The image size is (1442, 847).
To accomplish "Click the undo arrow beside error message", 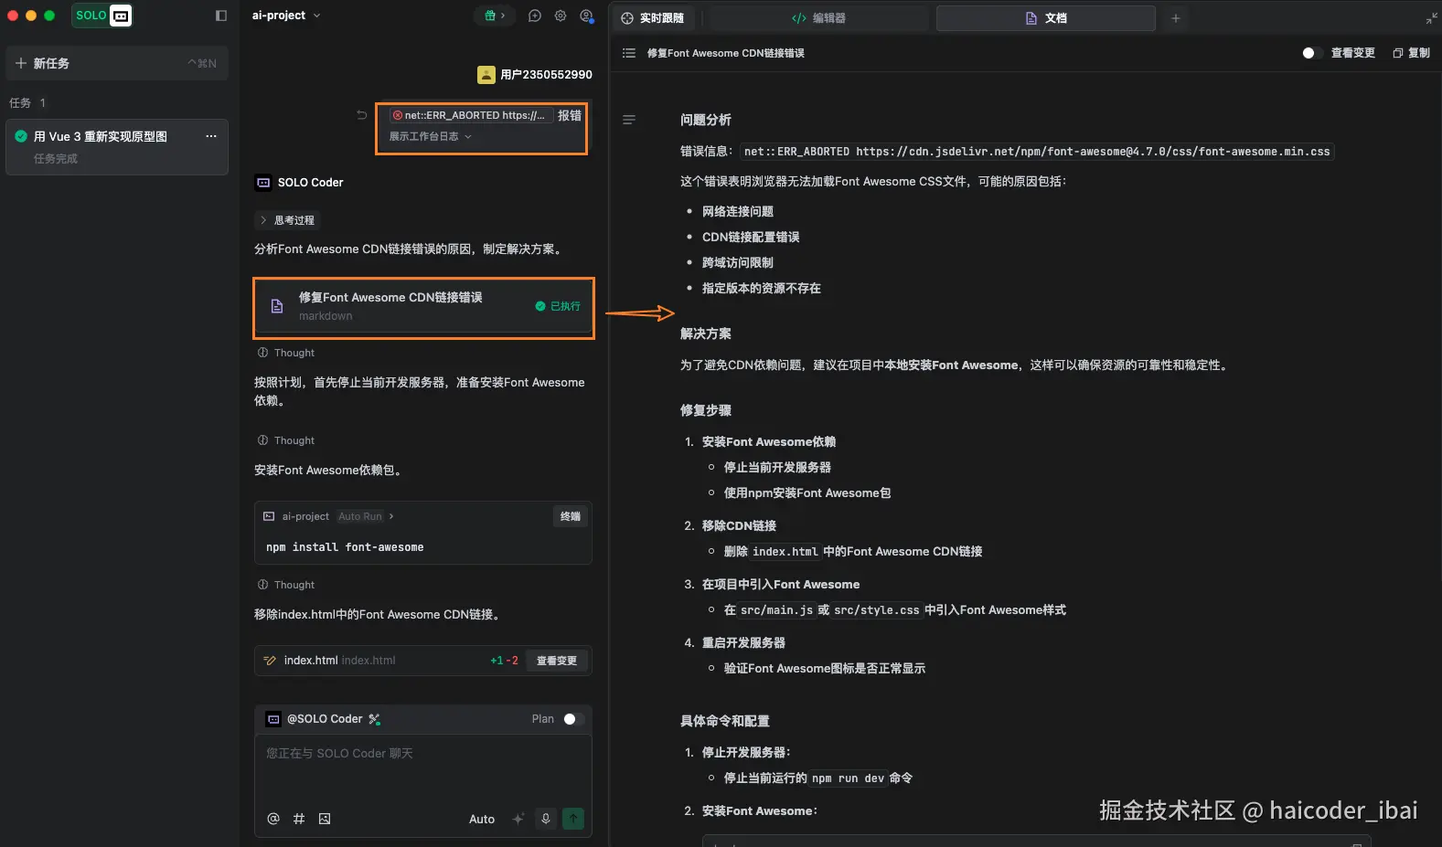I will pos(361,115).
